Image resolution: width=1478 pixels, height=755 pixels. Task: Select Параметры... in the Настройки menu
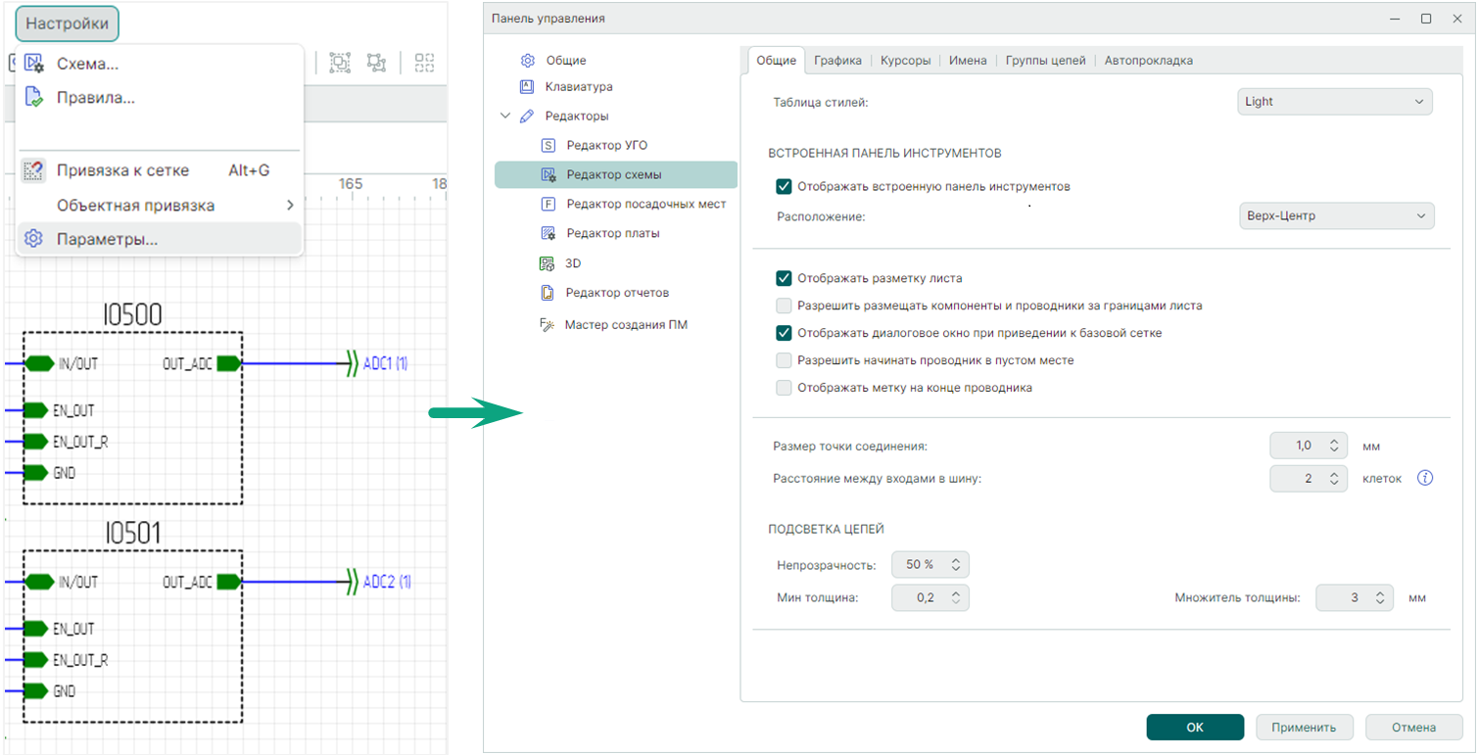tap(107, 240)
